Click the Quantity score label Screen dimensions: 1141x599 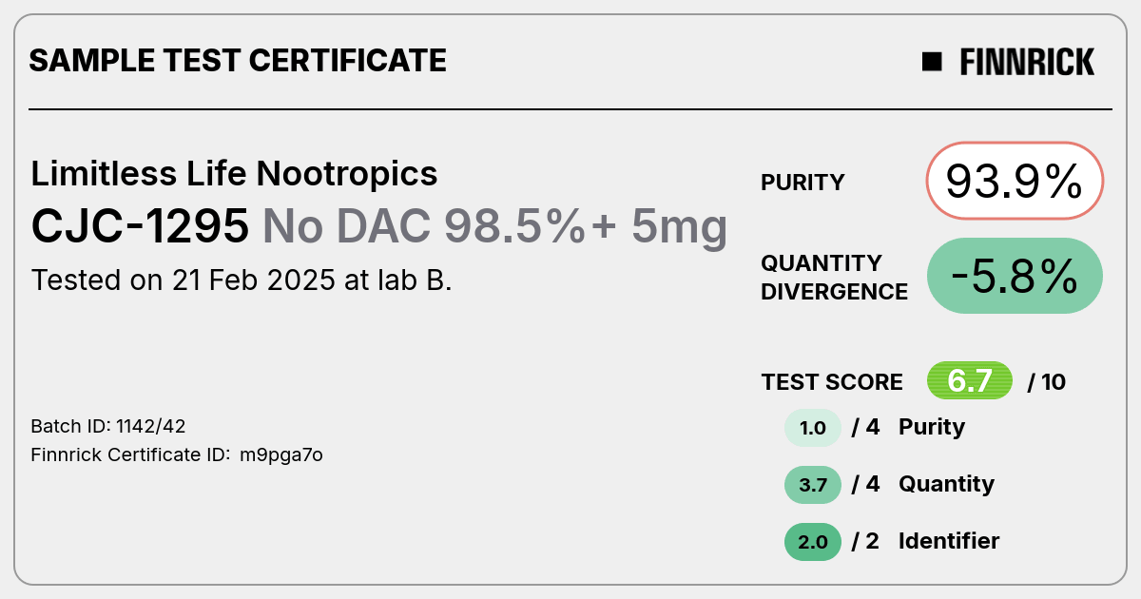[x=946, y=484]
